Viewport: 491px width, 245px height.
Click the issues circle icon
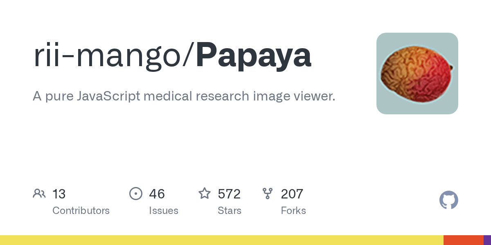(136, 194)
